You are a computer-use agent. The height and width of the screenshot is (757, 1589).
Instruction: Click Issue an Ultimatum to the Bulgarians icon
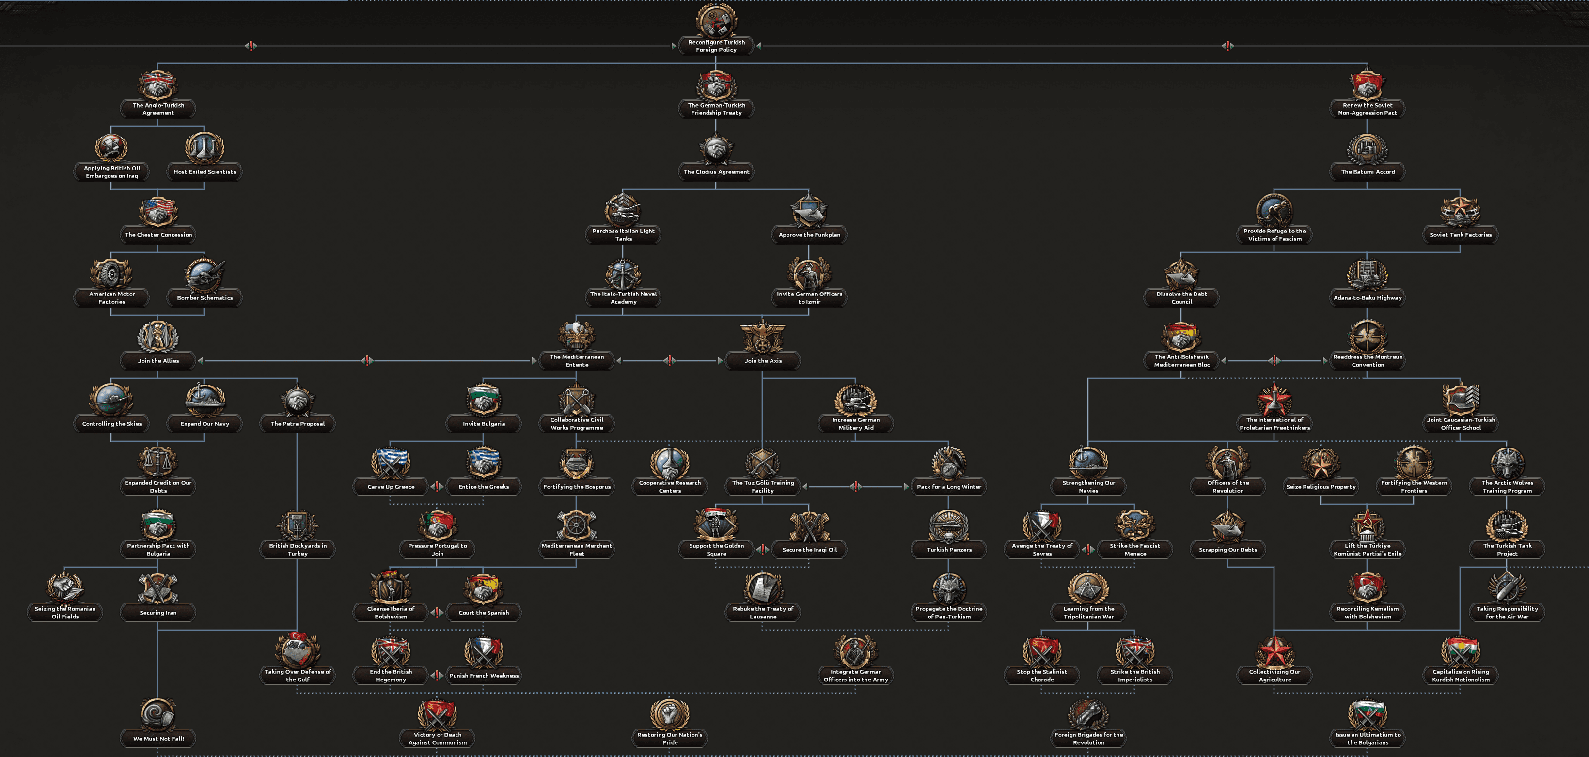tap(1368, 714)
